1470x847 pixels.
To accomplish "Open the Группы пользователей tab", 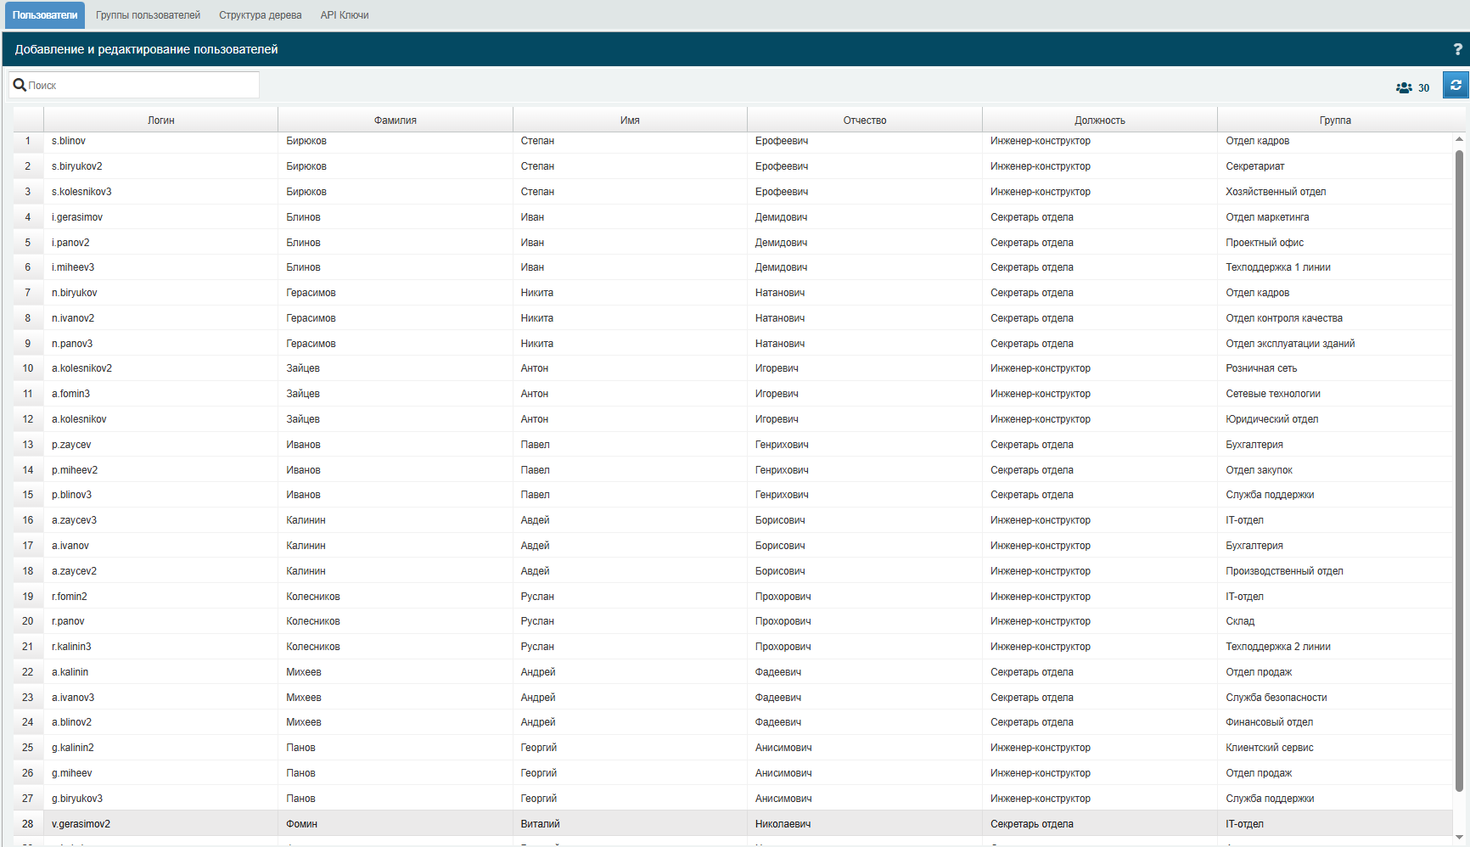I will tap(148, 15).
